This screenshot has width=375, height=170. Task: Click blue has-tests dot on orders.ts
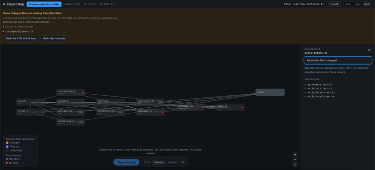123,102
